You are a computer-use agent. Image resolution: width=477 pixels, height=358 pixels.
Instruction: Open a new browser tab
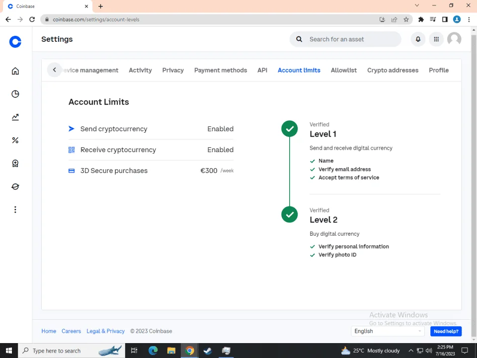[101, 6]
